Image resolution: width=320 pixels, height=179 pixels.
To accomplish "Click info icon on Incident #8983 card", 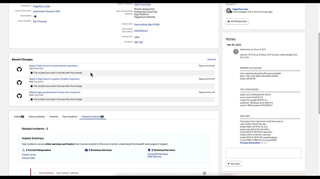I will coord(204,173).
